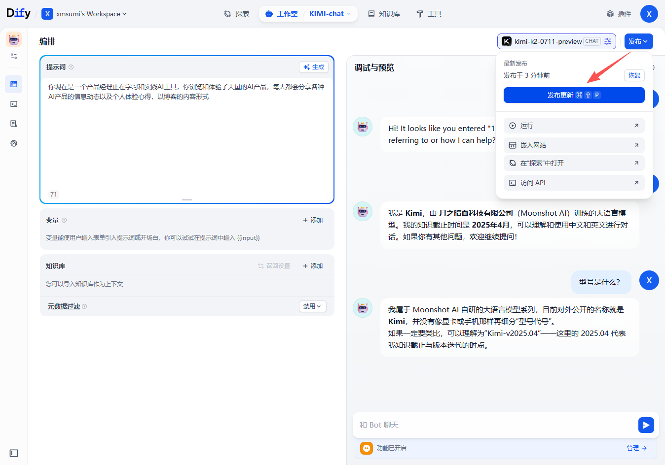
Task: Click the 月之暗面科技有限公司 bold text
Action: pos(476,213)
